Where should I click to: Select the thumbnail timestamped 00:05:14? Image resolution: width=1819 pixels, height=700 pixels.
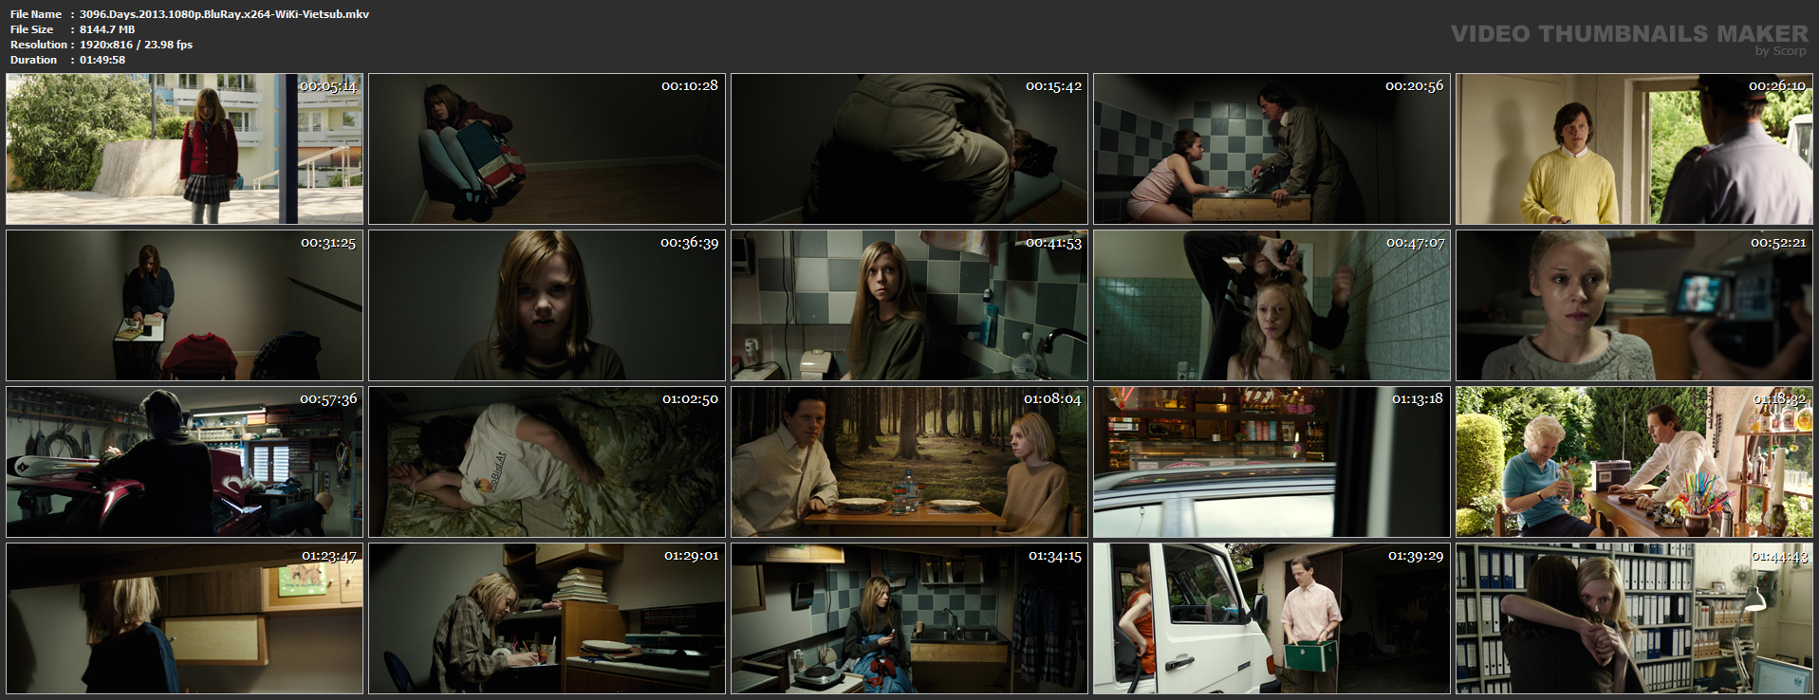(184, 149)
